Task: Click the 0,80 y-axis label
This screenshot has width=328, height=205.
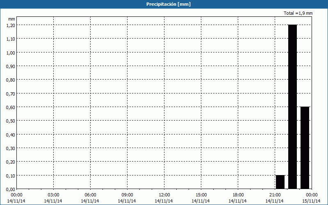Action: [10, 80]
